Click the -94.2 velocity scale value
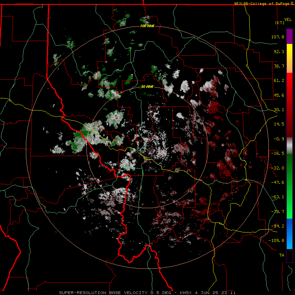The height and width of the screenshot is (295, 295). coord(278,226)
